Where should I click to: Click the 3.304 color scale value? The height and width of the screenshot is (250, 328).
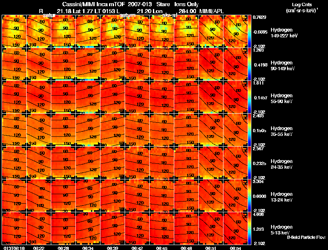pyautogui.click(x=258, y=181)
